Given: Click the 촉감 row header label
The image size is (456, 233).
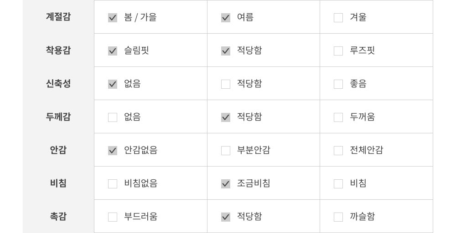Looking at the screenshot, I should coord(58,217).
